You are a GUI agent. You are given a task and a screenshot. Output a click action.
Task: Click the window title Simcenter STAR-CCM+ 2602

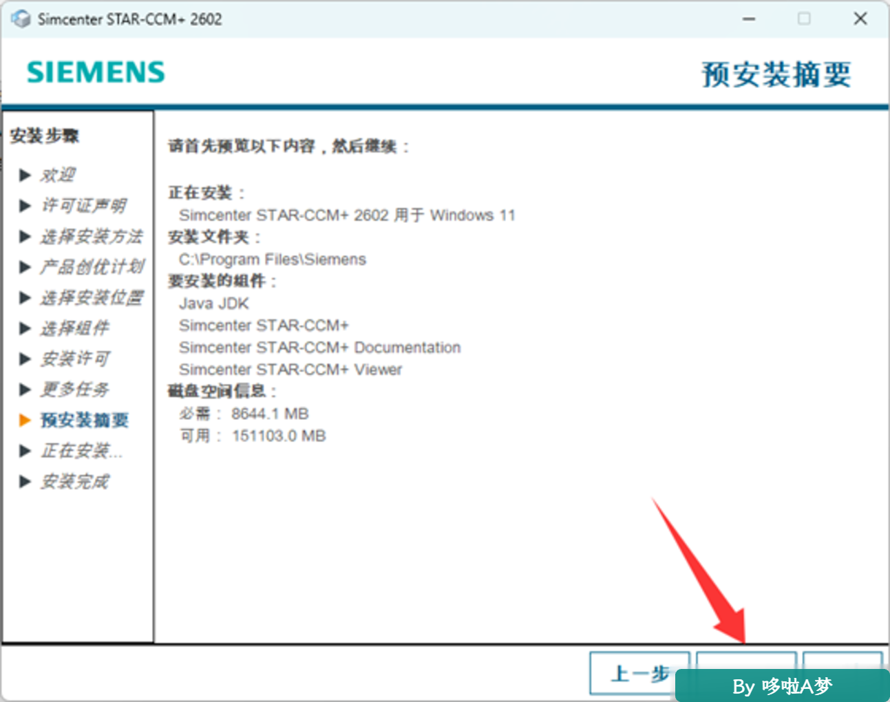(x=130, y=19)
